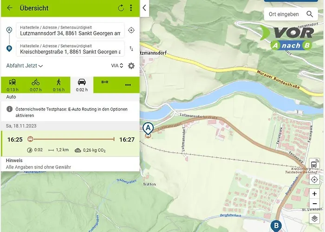Go back using the Übersicht back arrow
The height and width of the screenshot is (232, 325).
(x=10, y=8)
